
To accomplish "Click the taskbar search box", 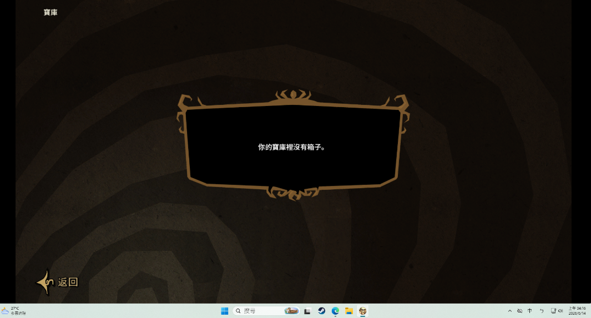I will (266, 311).
